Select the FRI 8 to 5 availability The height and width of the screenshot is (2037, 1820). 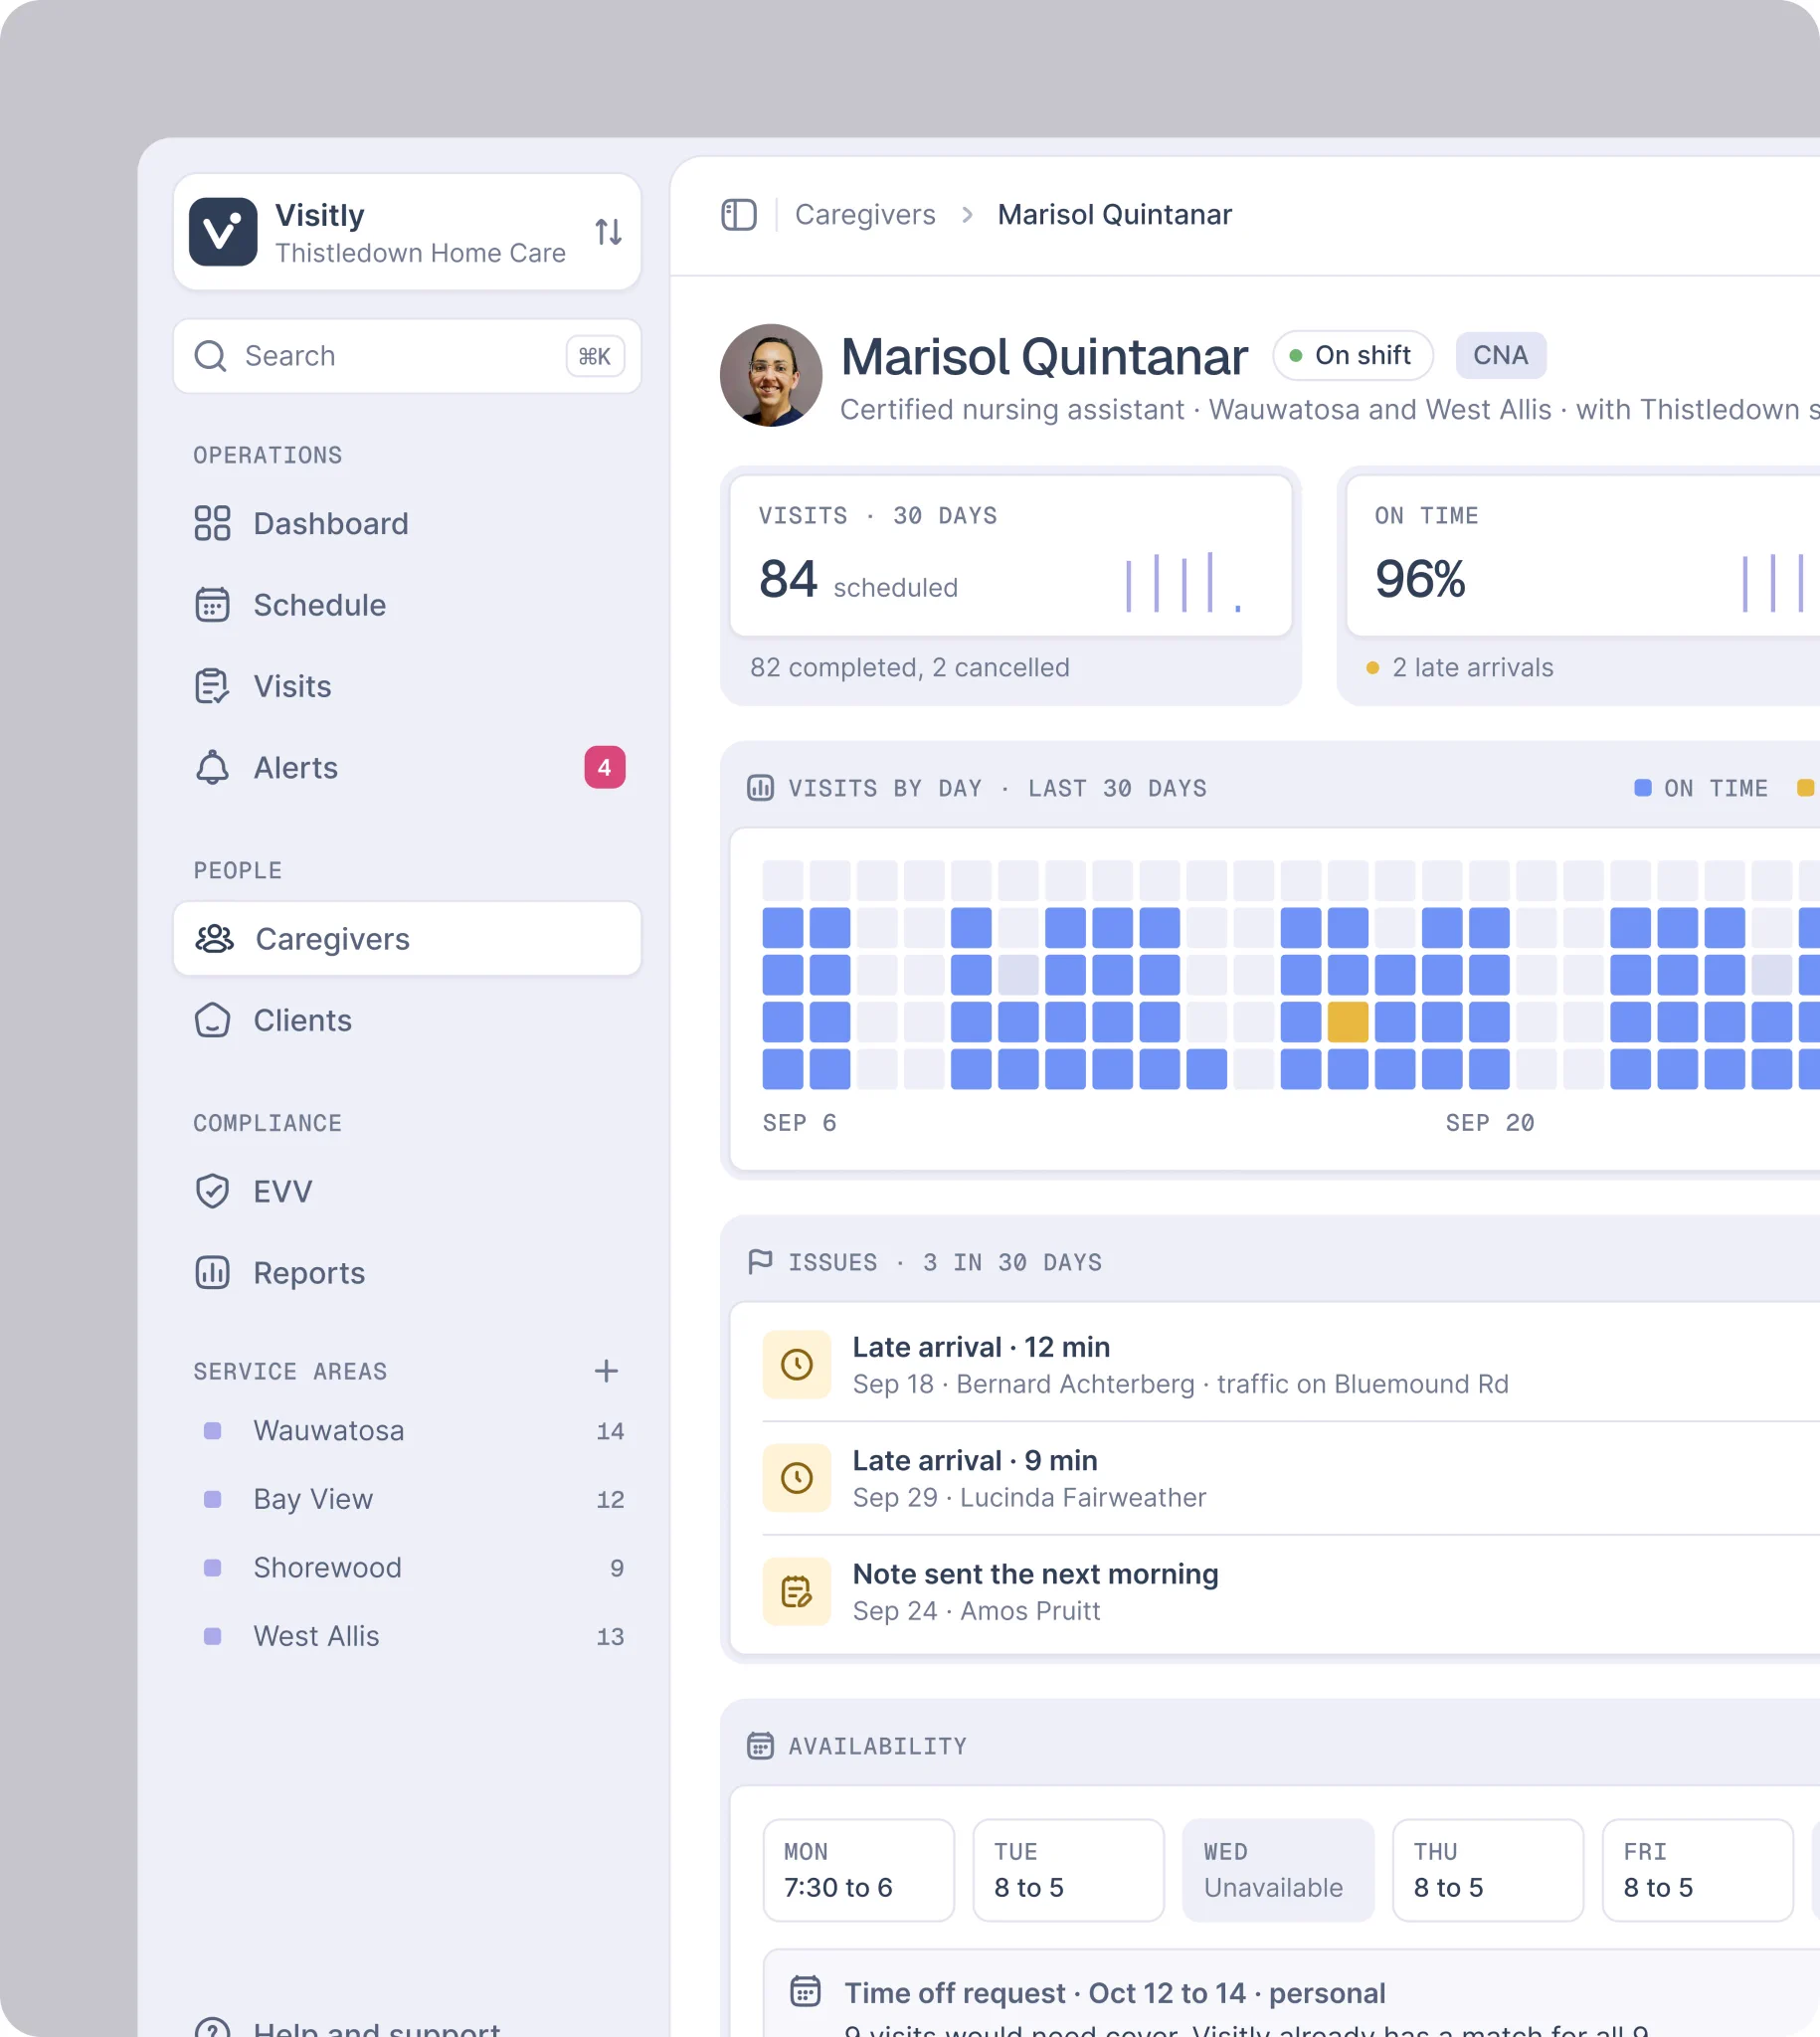coord(1698,1870)
